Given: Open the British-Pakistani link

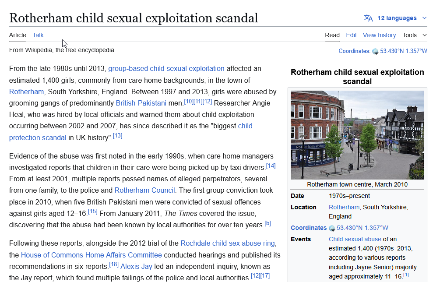Looking at the screenshot, I should 141,103.
